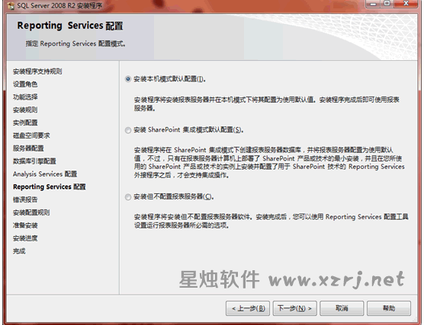This screenshot has width=424, height=325.
Task: Click the SharePoint integrated mode description paragraph
Action: 269,163
